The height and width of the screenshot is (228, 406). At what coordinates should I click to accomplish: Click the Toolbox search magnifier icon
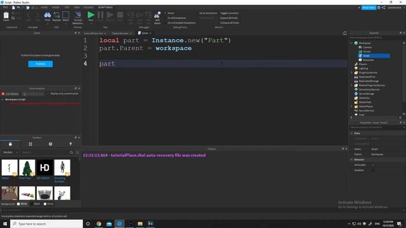pos(72,153)
